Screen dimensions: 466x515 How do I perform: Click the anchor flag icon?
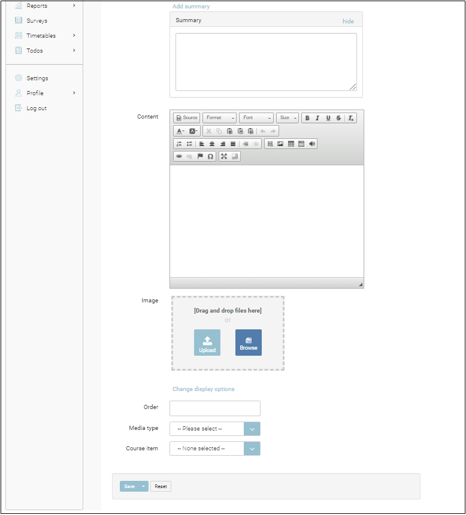pyautogui.click(x=200, y=156)
